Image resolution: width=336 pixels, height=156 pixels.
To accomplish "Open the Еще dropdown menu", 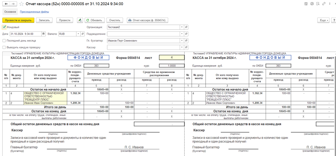I will coord(324,20).
